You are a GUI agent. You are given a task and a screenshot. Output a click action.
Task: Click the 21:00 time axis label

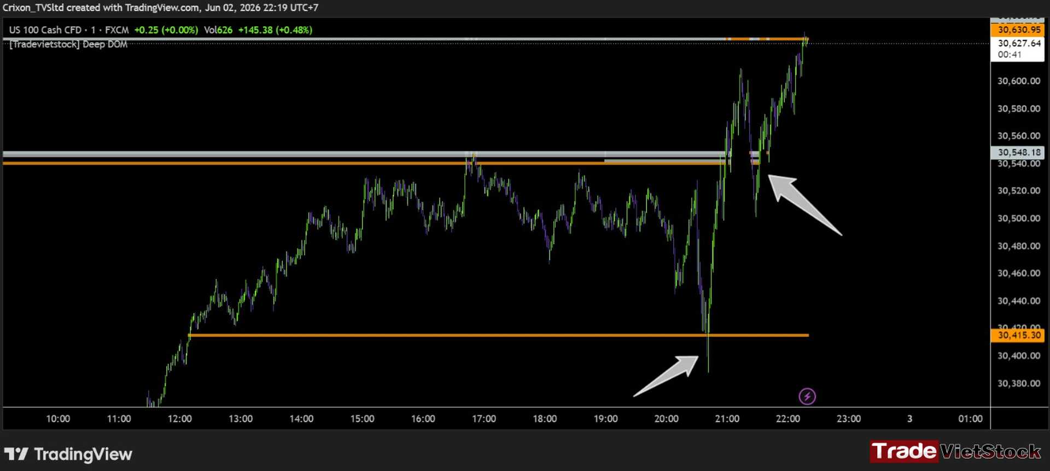point(727,419)
